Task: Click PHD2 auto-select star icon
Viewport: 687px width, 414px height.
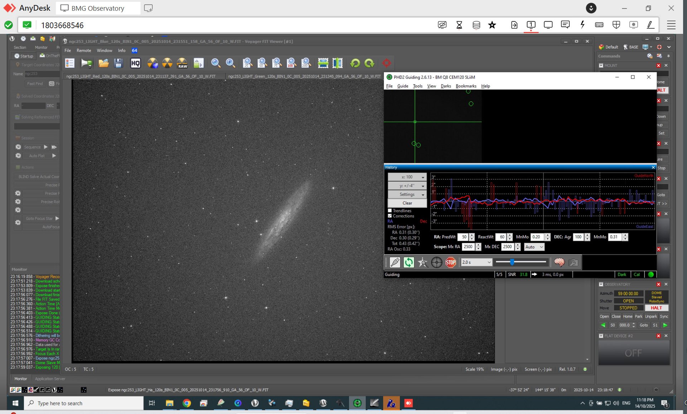Action: coord(423,263)
